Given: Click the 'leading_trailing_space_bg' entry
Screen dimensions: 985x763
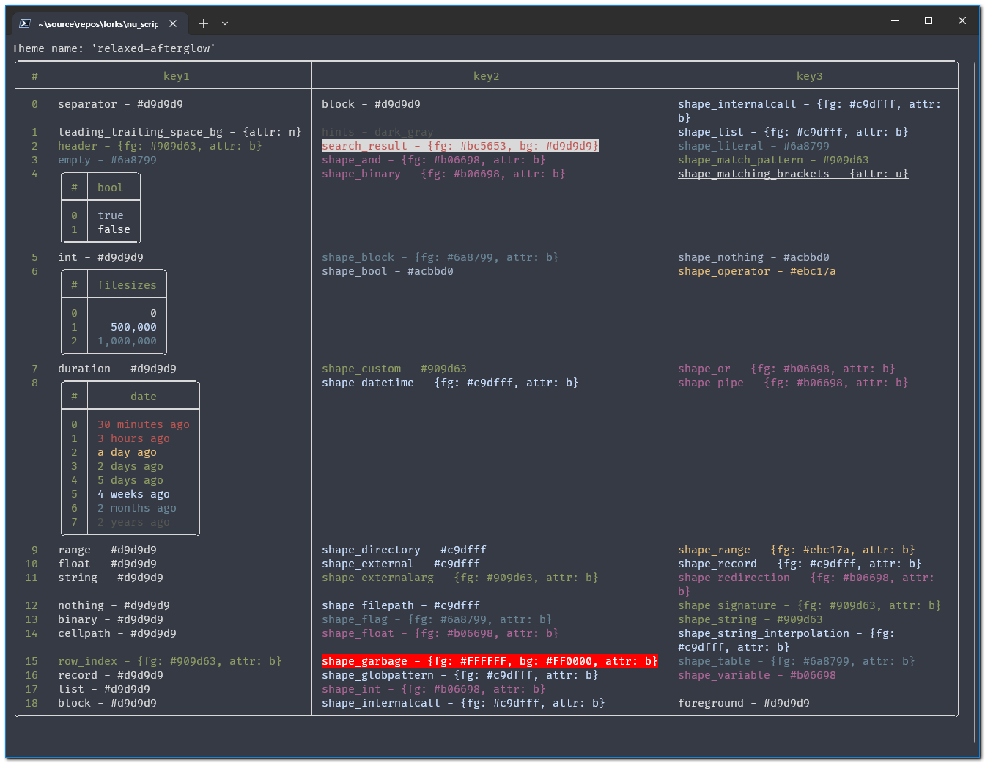Looking at the screenshot, I should tap(180, 132).
